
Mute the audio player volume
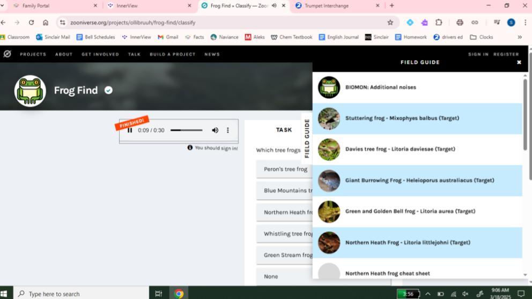215,130
